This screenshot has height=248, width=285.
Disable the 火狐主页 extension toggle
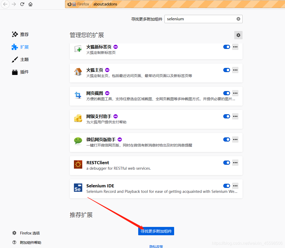pos(227,70)
